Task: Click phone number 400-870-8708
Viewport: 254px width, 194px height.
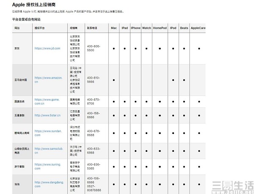Action: tap(94, 101)
